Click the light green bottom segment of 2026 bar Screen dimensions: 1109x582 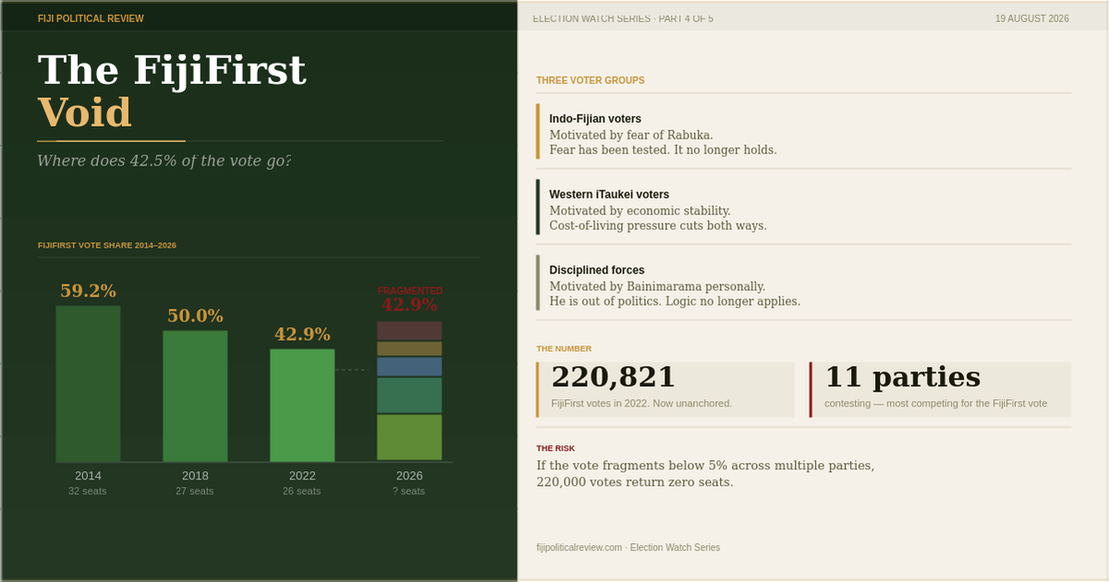(409, 438)
